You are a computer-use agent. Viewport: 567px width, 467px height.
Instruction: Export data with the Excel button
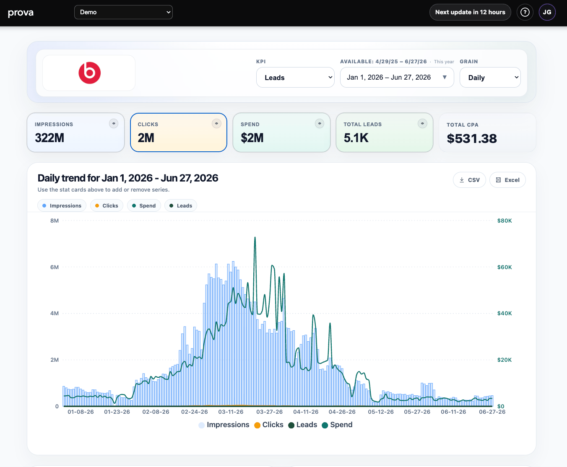click(x=507, y=180)
